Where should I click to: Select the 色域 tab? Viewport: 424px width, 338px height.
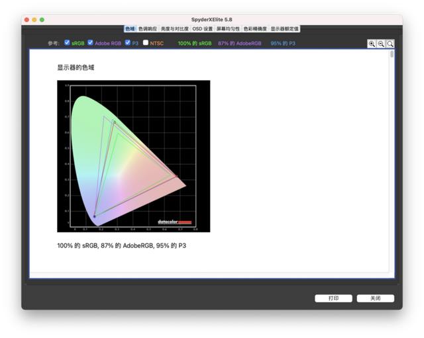click(x=131, y=29)
